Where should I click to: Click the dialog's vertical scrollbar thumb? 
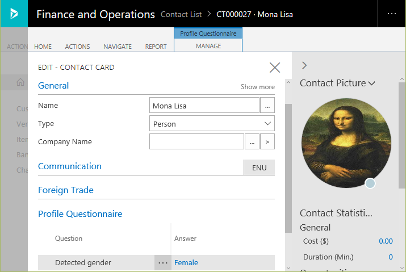point(288,168)
